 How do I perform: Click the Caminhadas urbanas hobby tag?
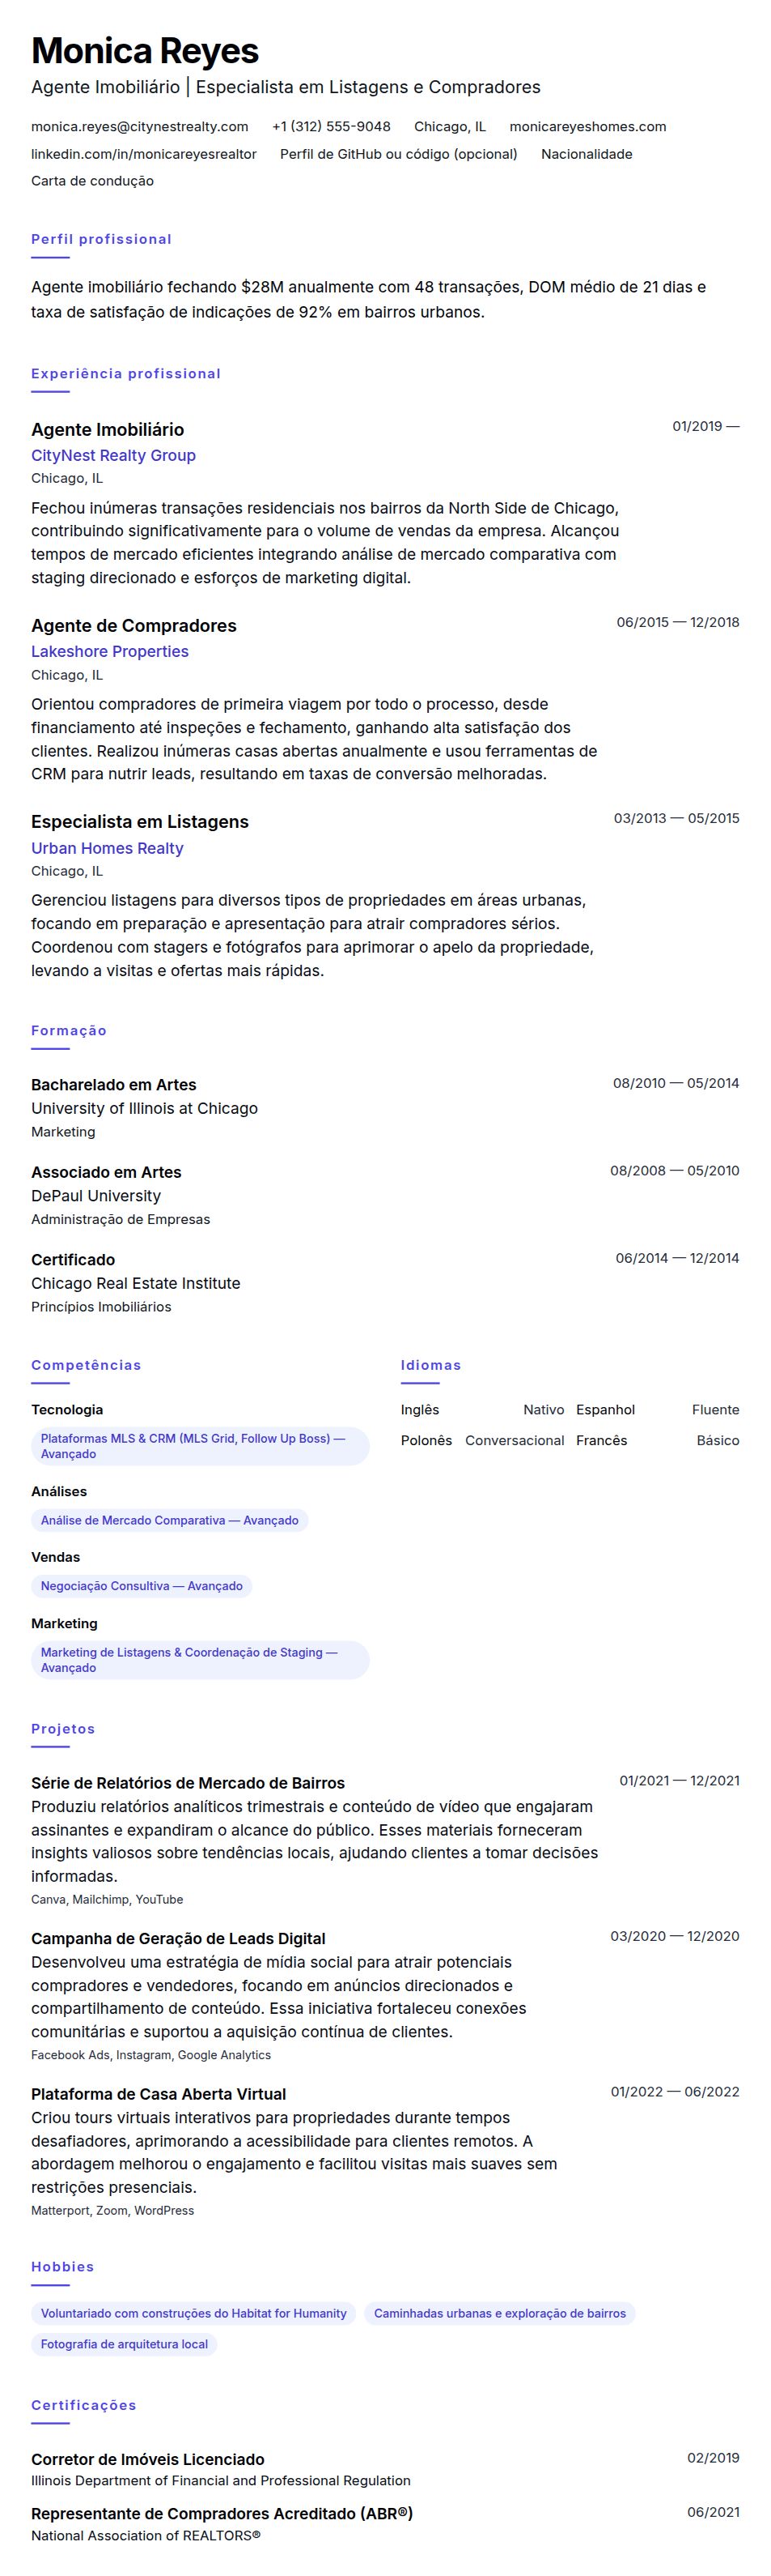coord(499,2313)
